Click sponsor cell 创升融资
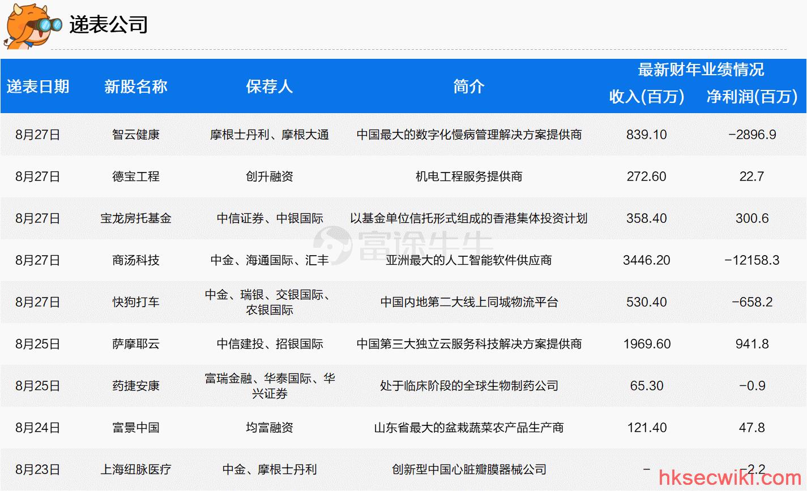Image resolution: width=807 pixels, height=491 pixels. coord(270,176)
